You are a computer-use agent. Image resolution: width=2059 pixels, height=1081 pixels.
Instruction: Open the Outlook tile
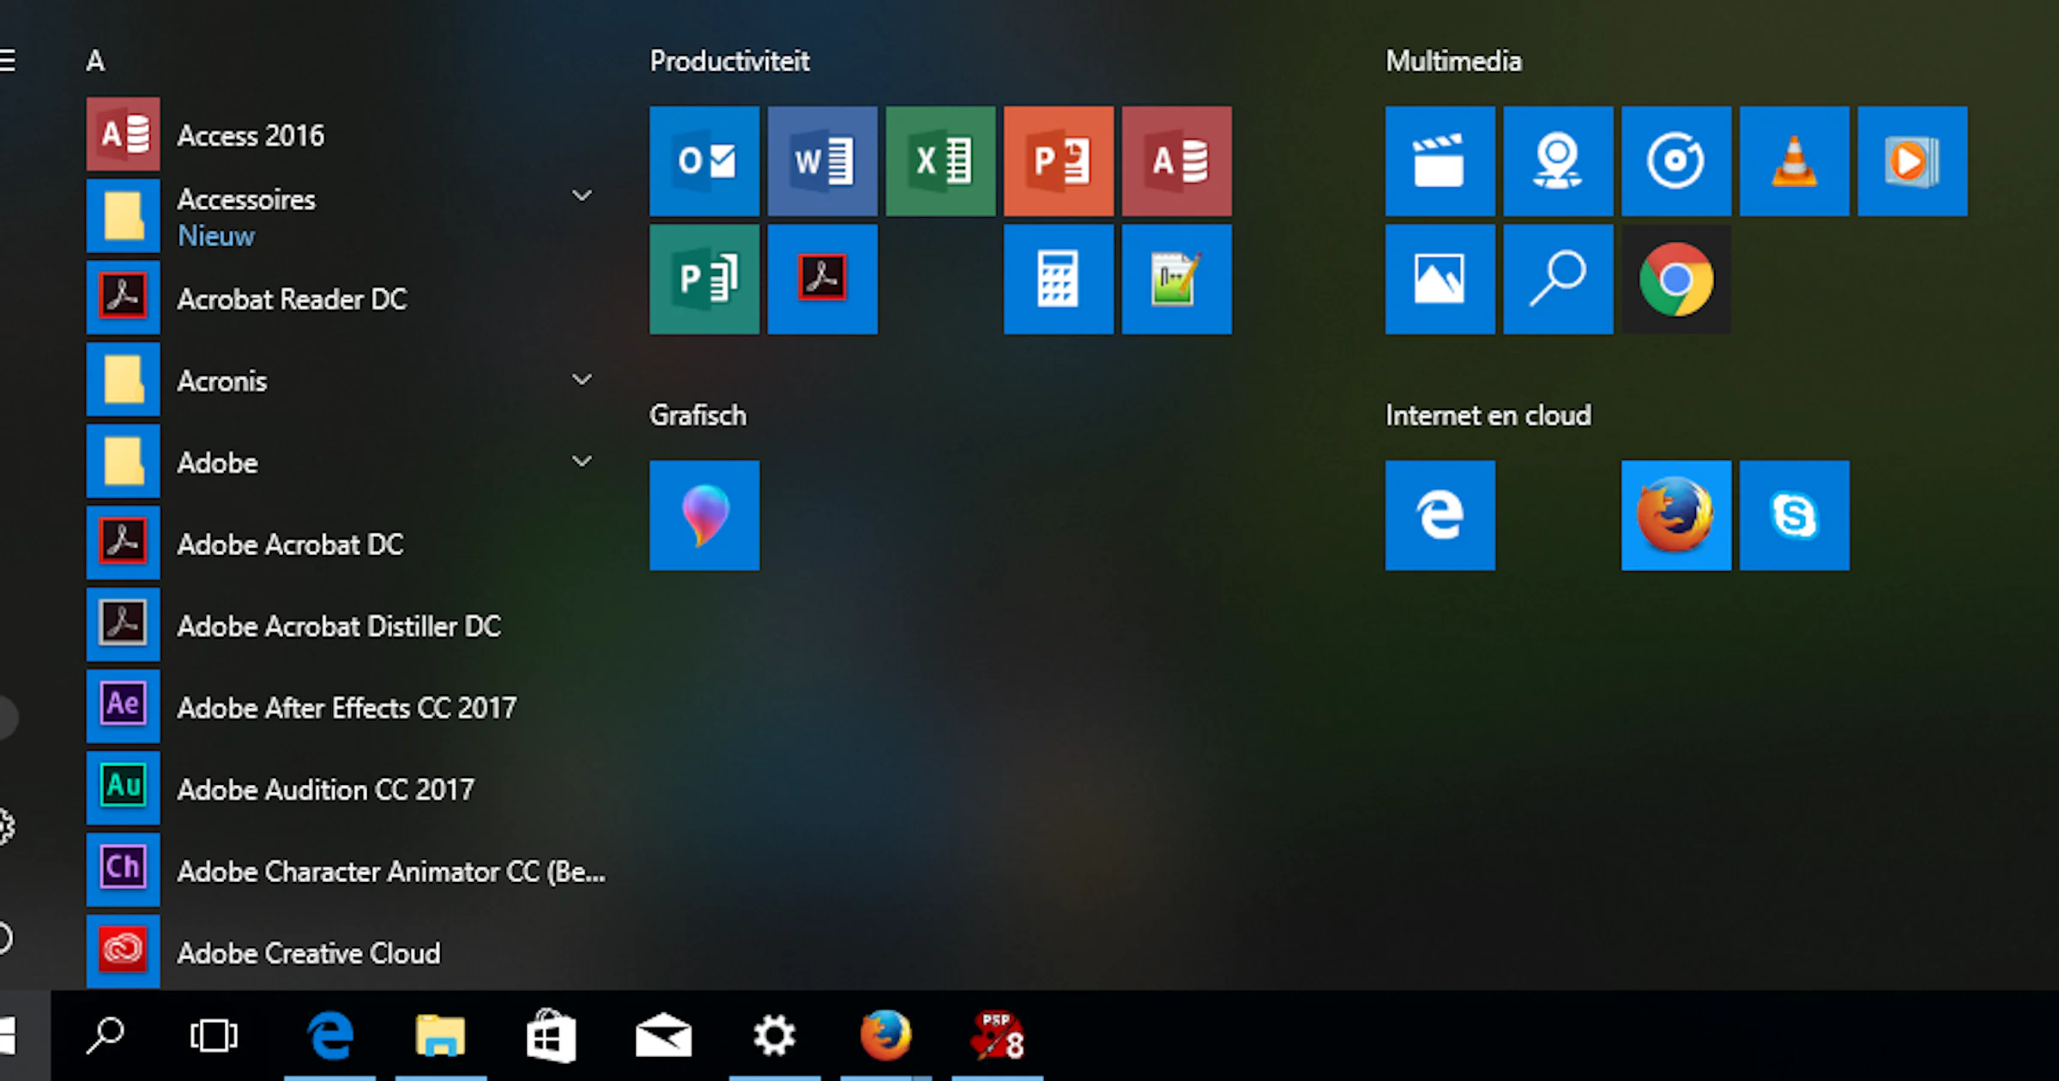point(703,161)
